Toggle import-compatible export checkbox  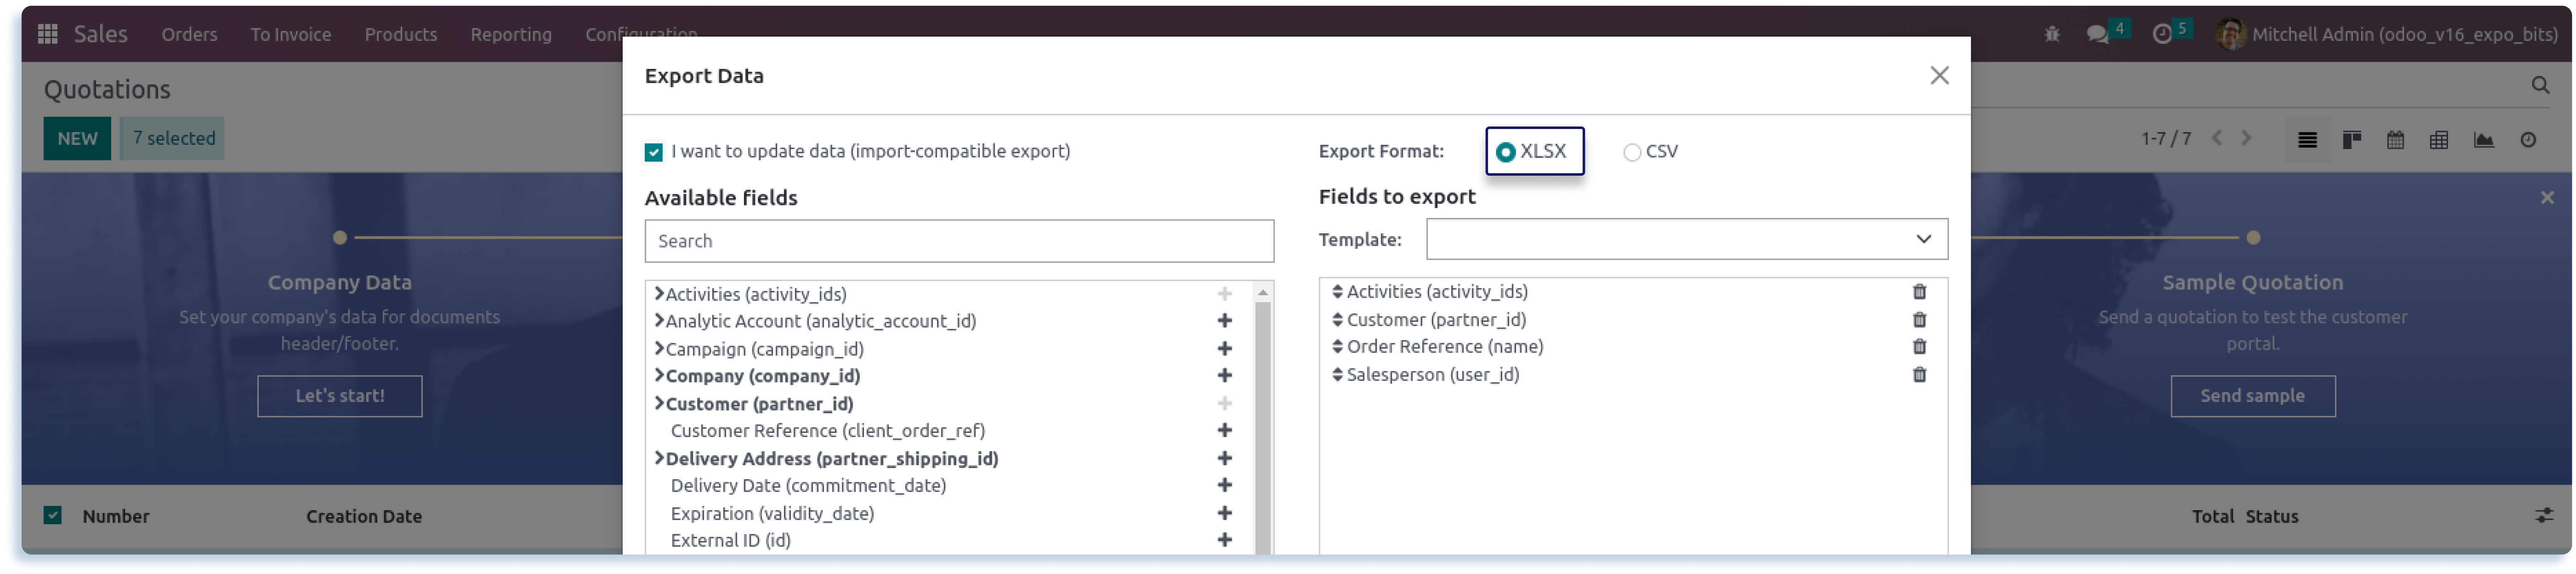[x=654, y=153]
